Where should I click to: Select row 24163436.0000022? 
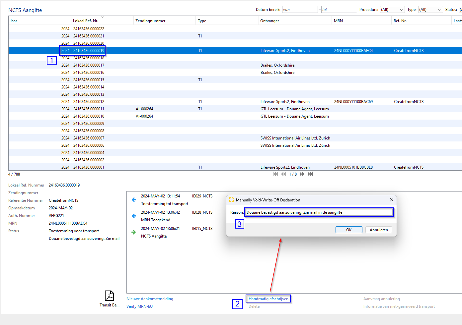[x=235, y=29]
